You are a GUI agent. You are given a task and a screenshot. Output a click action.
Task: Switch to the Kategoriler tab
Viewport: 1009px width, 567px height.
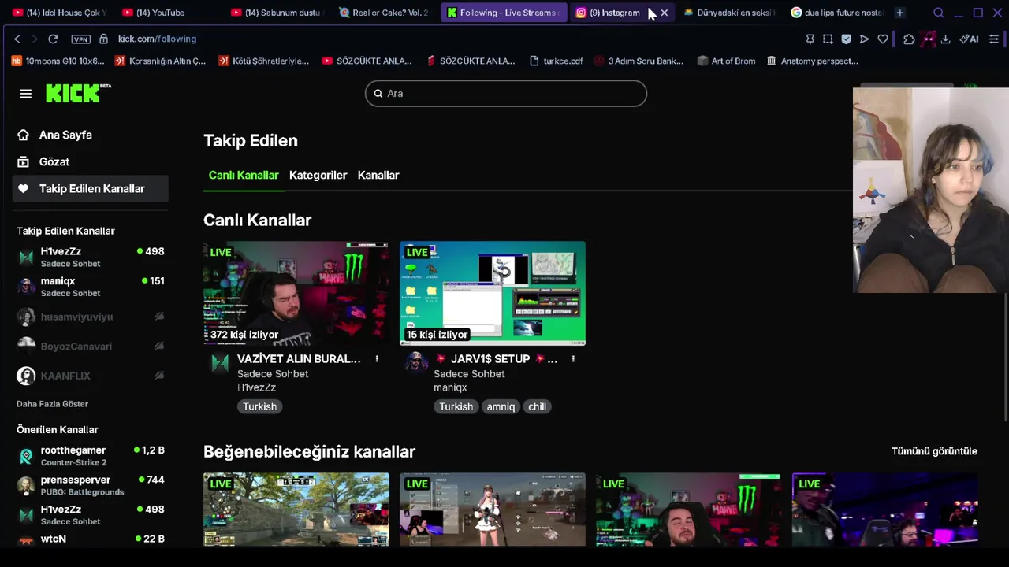tap(318, 175)
